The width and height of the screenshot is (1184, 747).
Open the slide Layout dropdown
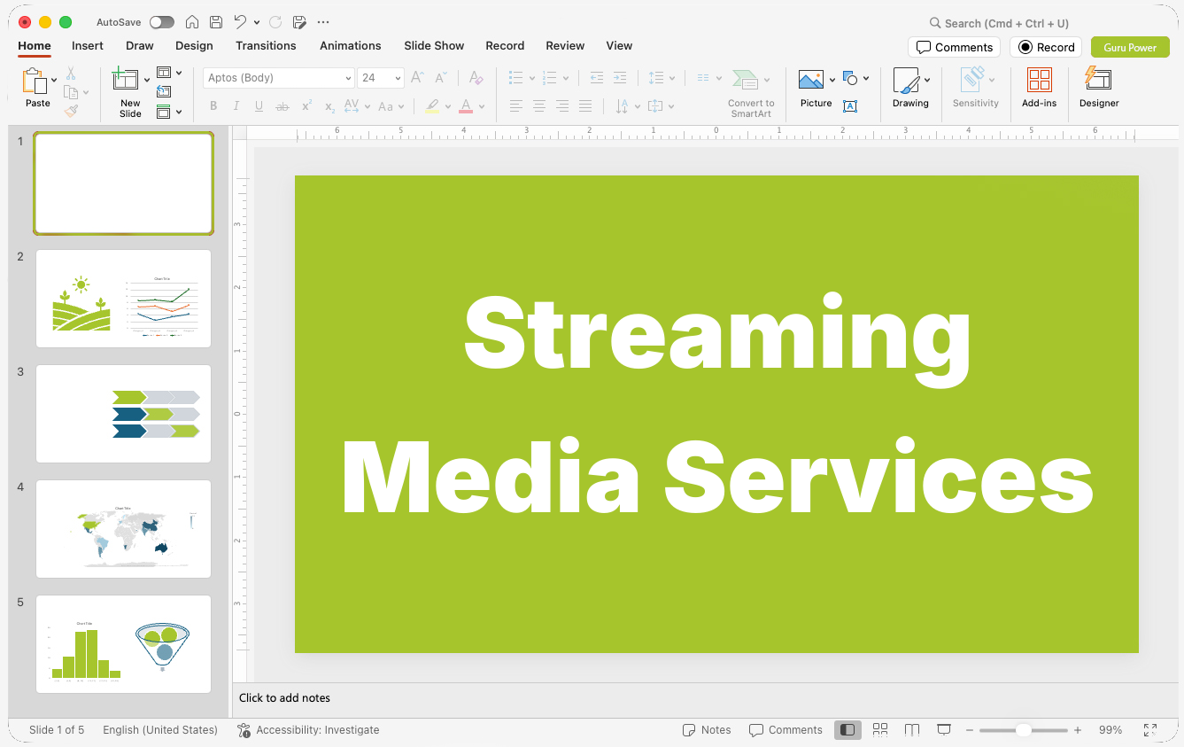pos(169,73)
